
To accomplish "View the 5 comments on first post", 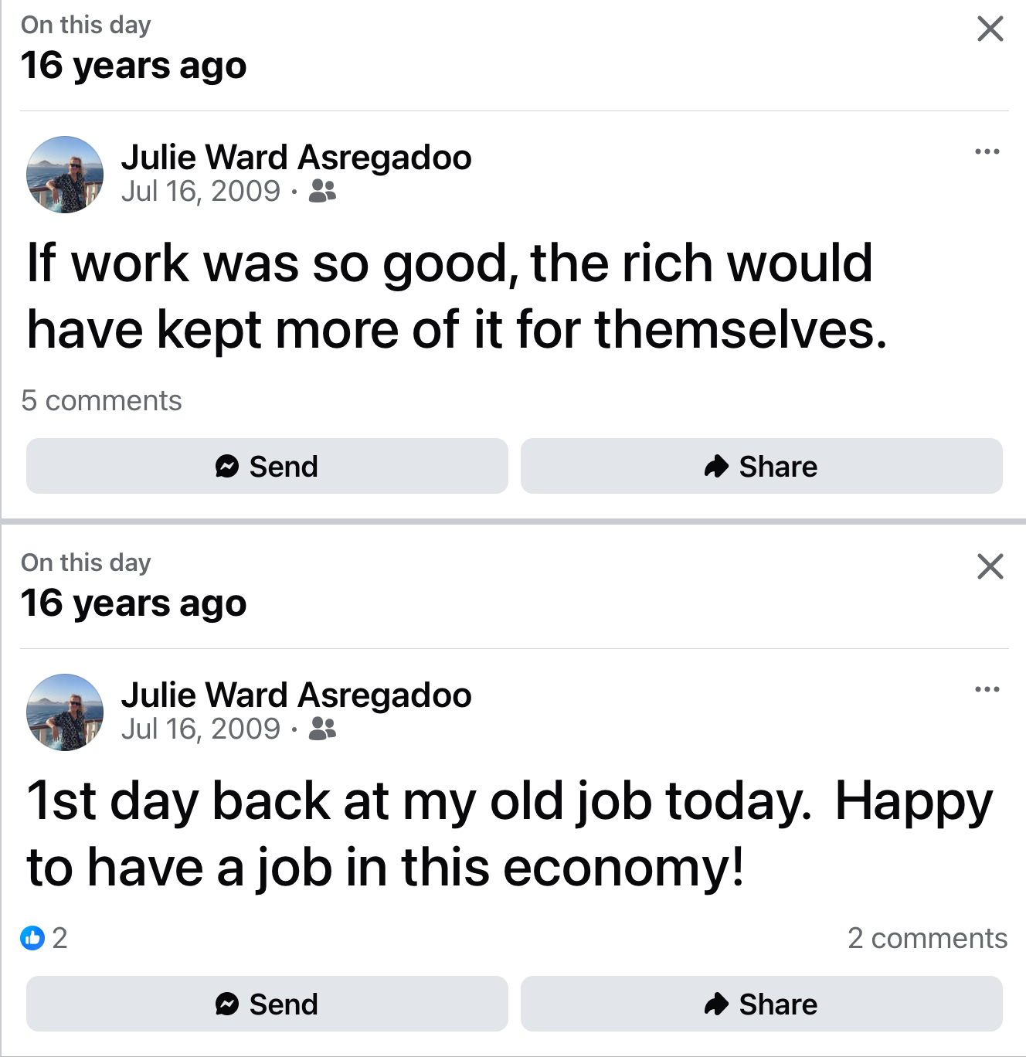I will (x=101, y=401).
